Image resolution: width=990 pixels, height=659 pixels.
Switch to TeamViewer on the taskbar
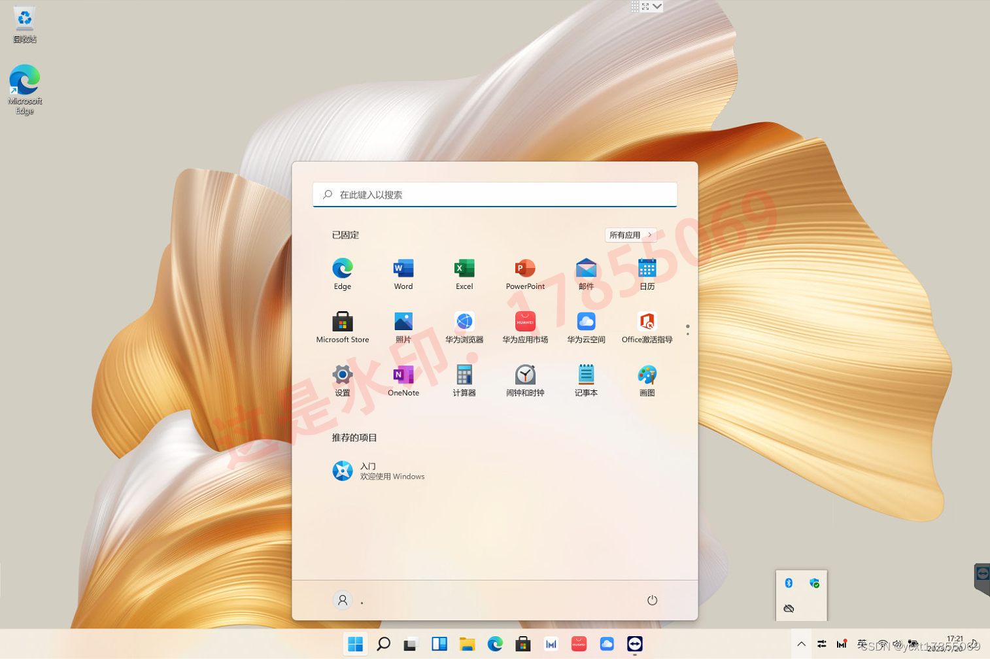coord(635,644)
